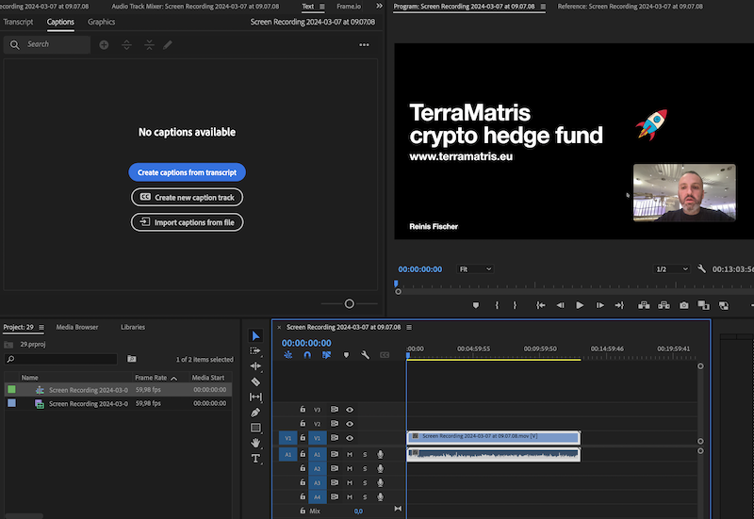Switch to the Transcript tab

(18, 22)
